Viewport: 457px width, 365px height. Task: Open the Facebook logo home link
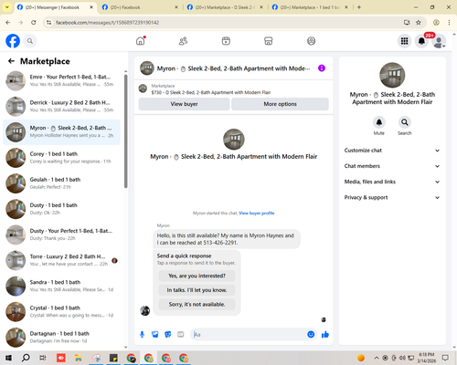click(x=13, y=41)
